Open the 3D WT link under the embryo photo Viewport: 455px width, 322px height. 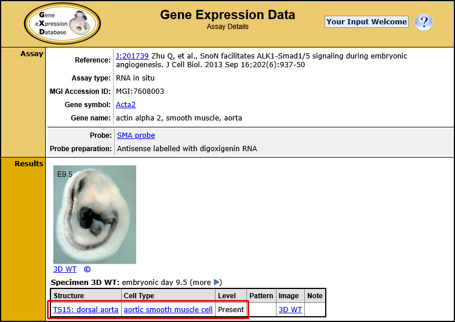coord(65,269)
